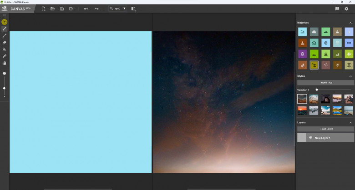
Task: Open a file with the folder icon
Action: (x=52, y=9)
